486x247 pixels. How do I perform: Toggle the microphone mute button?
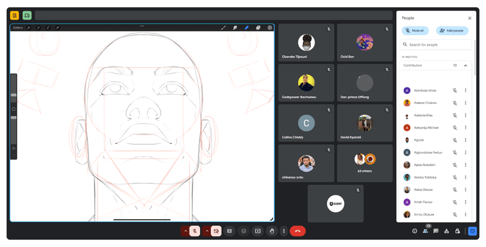click(195, 231)
